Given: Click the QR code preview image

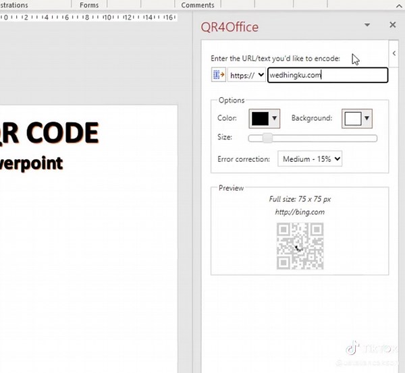Looking at the screenshot, I should click(x=300, y=246).
